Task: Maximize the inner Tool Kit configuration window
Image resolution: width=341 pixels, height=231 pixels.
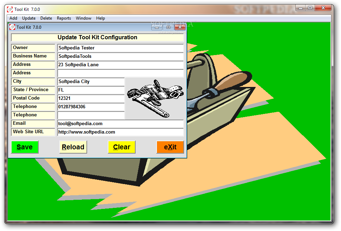Action: click(168, 27)
